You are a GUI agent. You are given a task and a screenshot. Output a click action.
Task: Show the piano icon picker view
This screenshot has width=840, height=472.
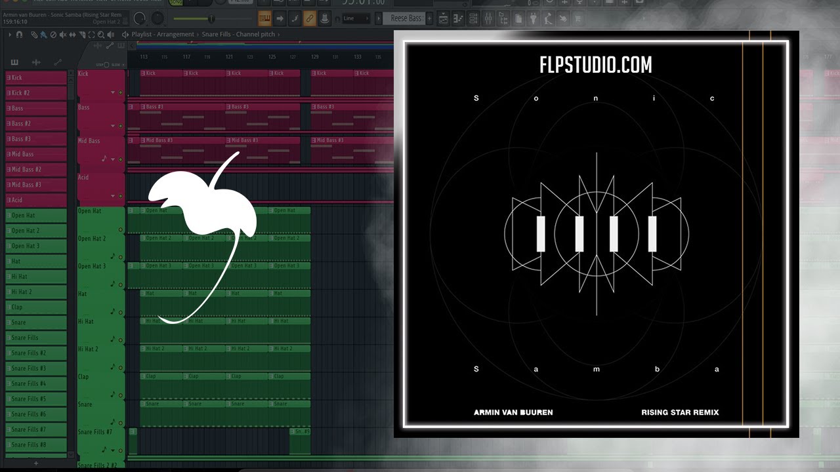[14, 62]
